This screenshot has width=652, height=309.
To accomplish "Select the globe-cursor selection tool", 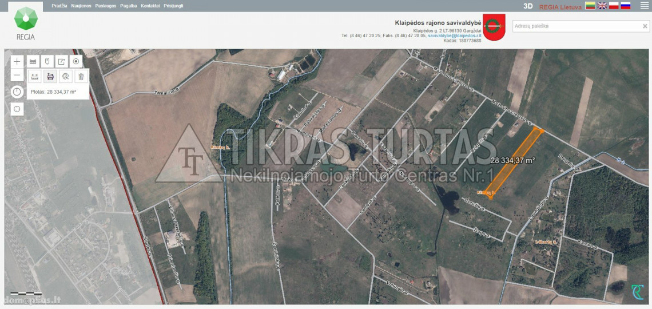I will pyautogui.click(x=66, y=76).
